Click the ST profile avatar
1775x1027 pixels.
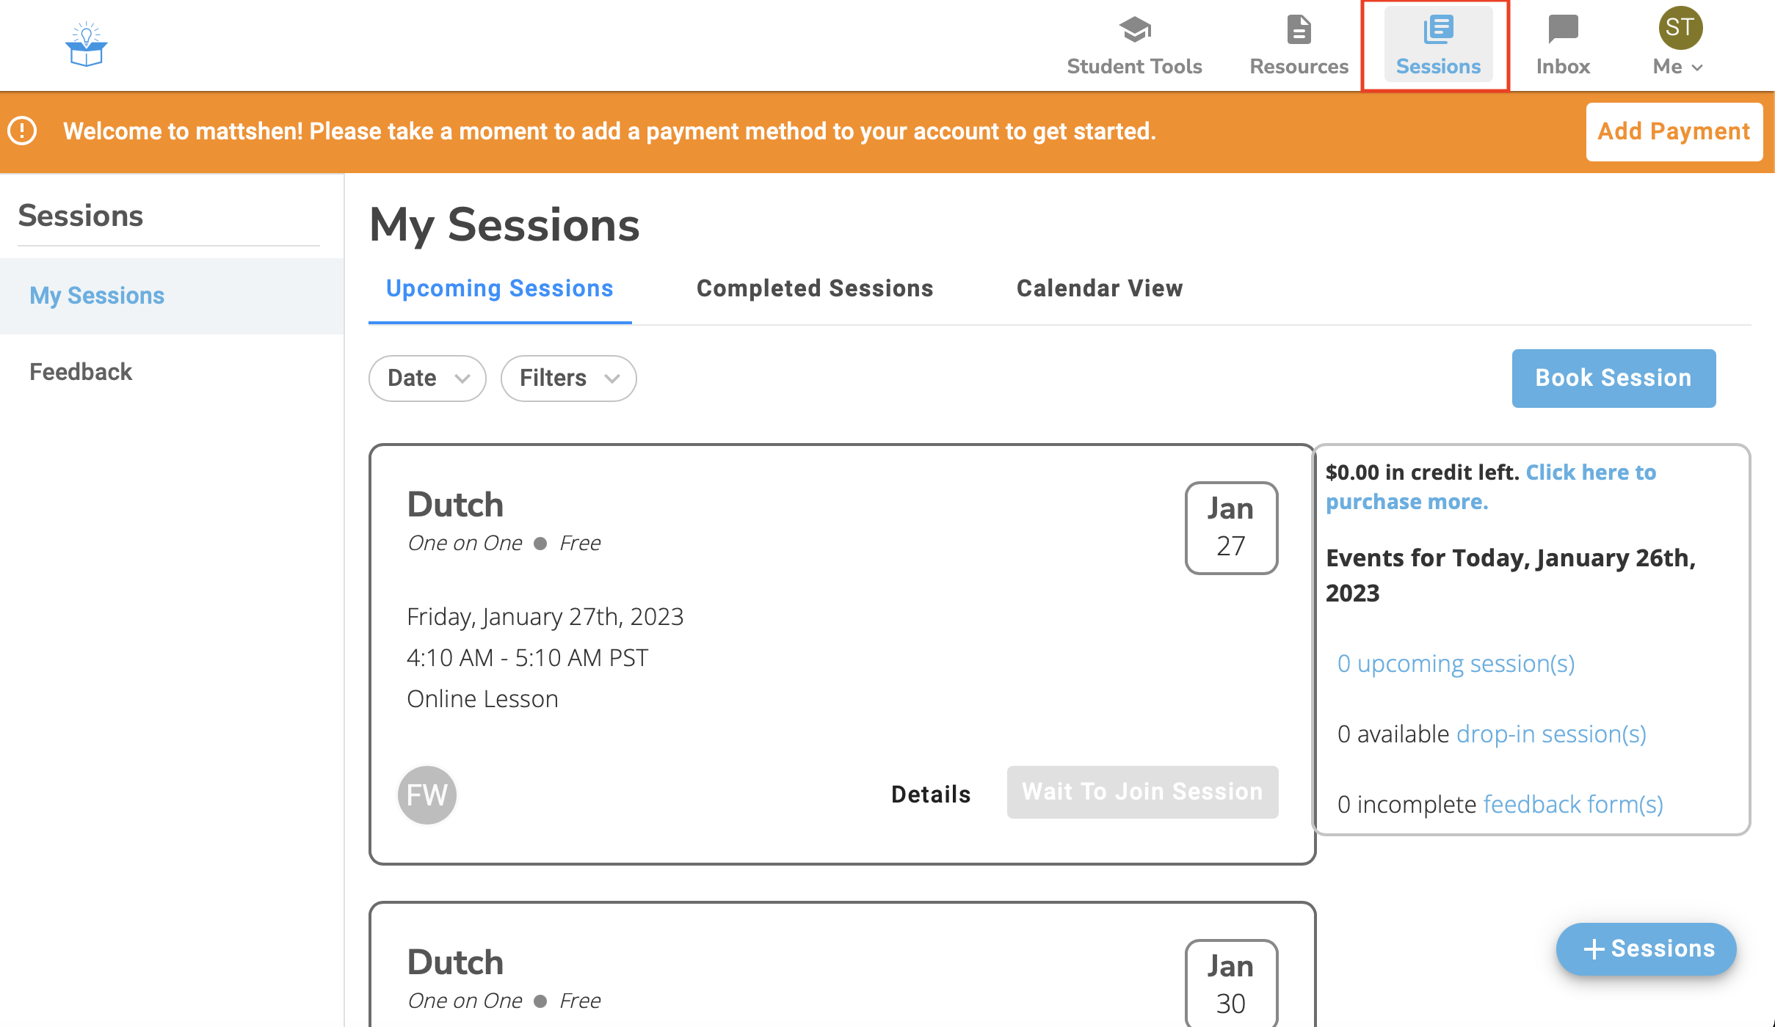click(1680, 28)
